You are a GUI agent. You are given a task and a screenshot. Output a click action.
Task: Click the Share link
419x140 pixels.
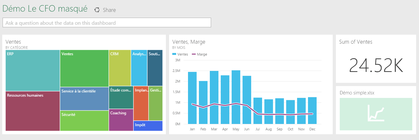pos(109,10)
